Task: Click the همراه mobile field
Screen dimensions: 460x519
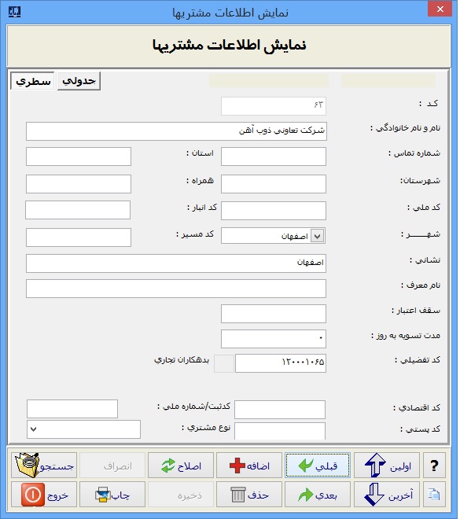Action: pos(79,184)
